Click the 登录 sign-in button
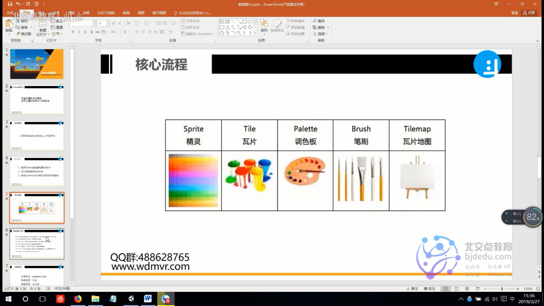 point(514,13)
